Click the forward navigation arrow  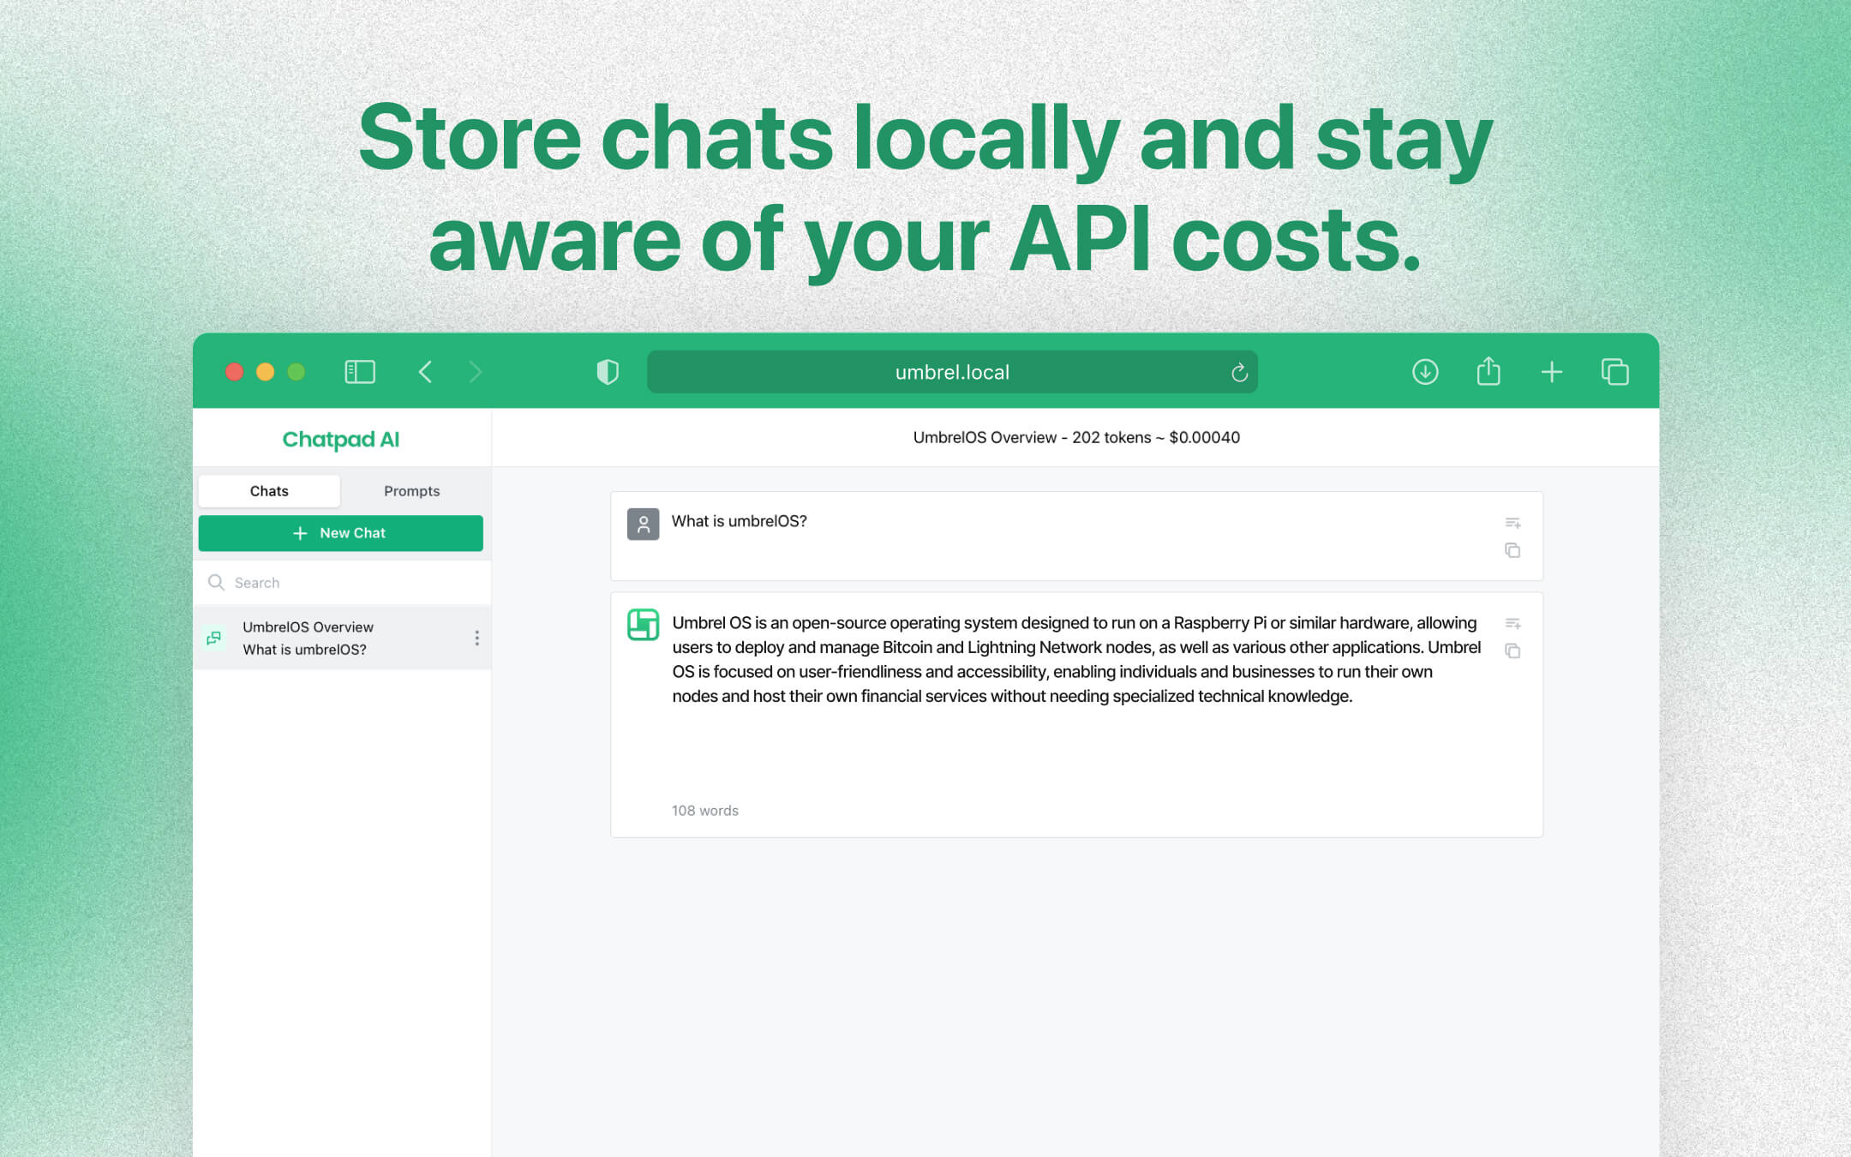point(476,371)
